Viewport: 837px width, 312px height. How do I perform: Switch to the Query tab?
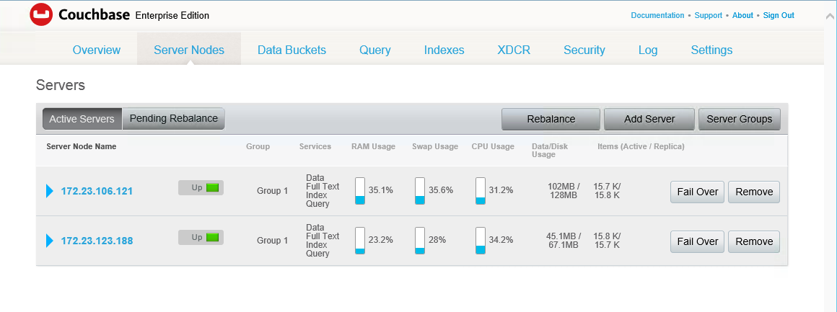coord(375,50)
